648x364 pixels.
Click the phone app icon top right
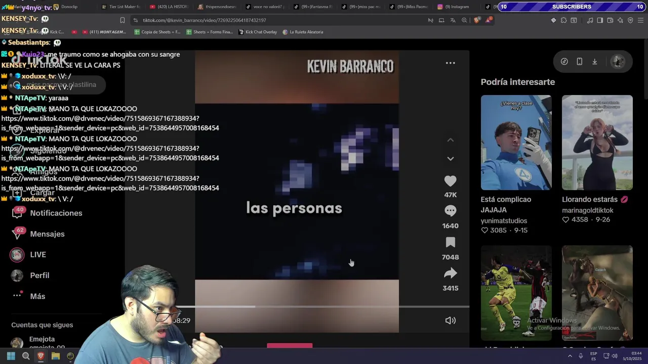[579, 62]
